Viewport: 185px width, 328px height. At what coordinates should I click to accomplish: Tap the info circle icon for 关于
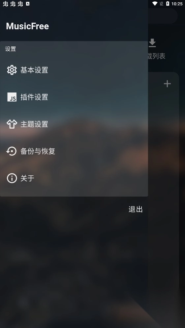12,178
